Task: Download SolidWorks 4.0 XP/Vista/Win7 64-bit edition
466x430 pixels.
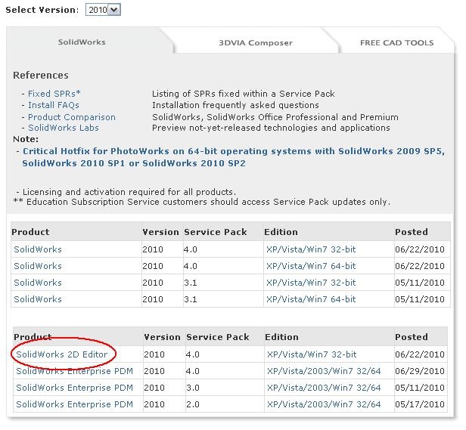Action: coord(310,266)
